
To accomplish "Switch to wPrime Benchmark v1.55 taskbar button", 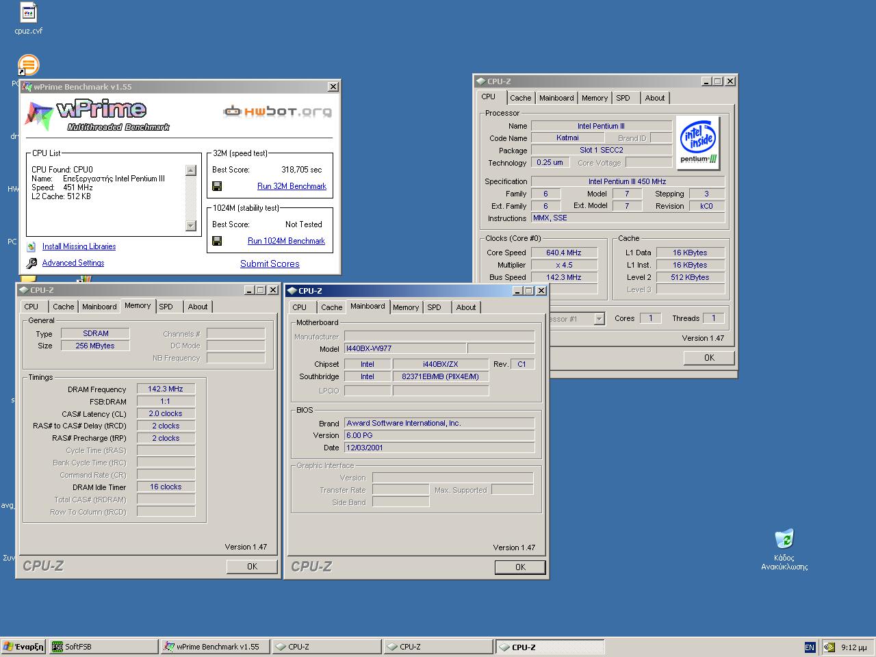I will point(216,647).
